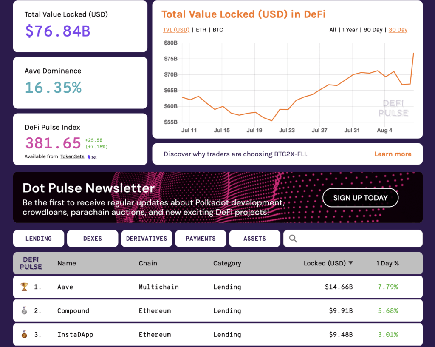Click the bronze medal icon beside InstaDApp
This screenshot has width=435, height=347.
24,334
